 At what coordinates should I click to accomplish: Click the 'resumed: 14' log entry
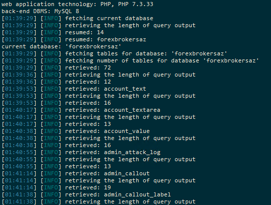[x=84, y=32]
